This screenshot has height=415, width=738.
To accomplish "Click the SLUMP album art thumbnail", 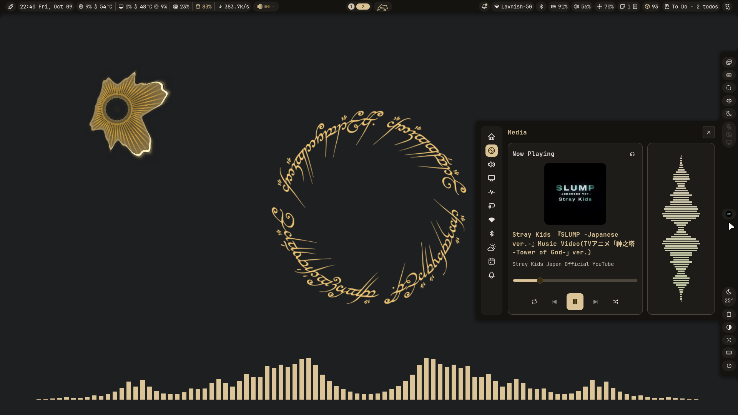I will [x=575, y=194].
